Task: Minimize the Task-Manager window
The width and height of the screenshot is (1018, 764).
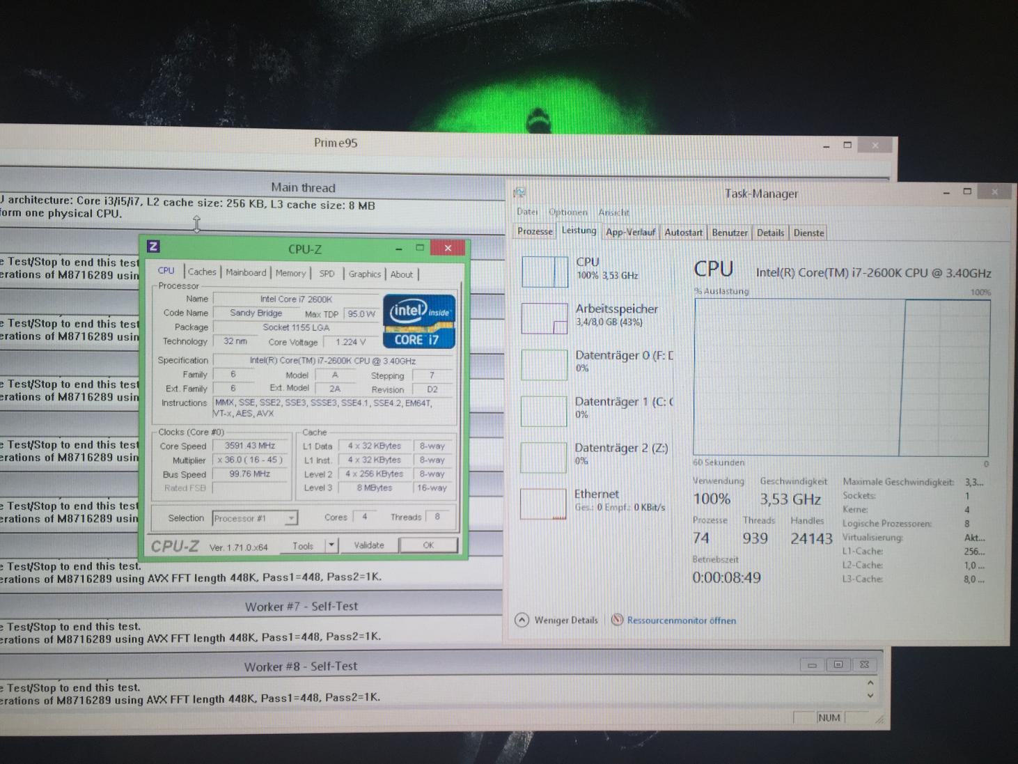Action: coord(946,192)
